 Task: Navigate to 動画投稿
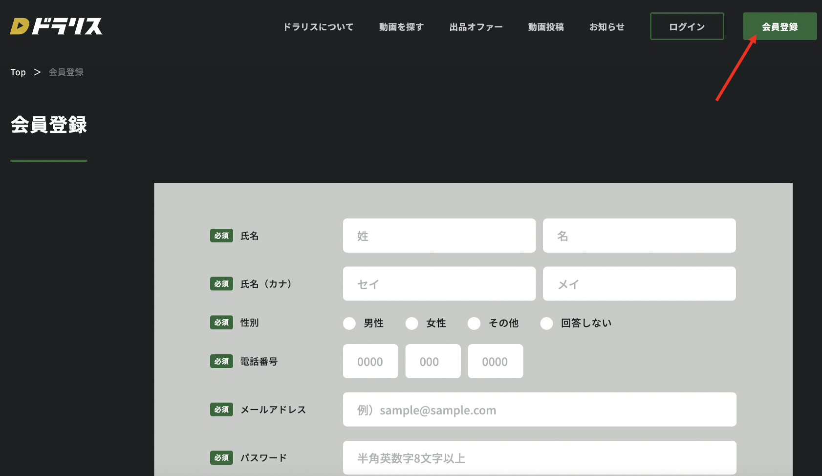coord(546,27)
